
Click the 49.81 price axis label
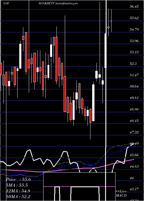tap(134, 98)
